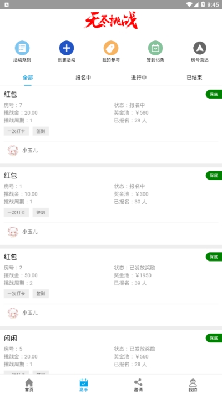
Task: Tap 签到 button in room 7 card
Action: (41, 131)
